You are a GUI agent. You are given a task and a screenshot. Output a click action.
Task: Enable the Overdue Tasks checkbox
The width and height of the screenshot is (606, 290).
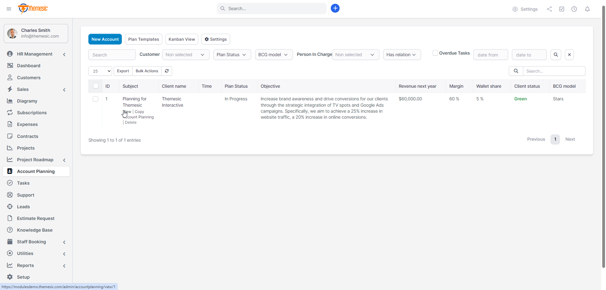435,53
